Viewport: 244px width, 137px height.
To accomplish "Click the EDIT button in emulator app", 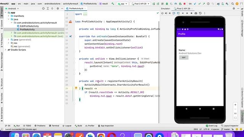I will click(184, 57).
